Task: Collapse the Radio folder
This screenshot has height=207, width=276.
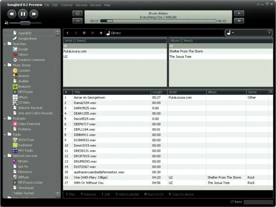Action: (x=5, y=135)
